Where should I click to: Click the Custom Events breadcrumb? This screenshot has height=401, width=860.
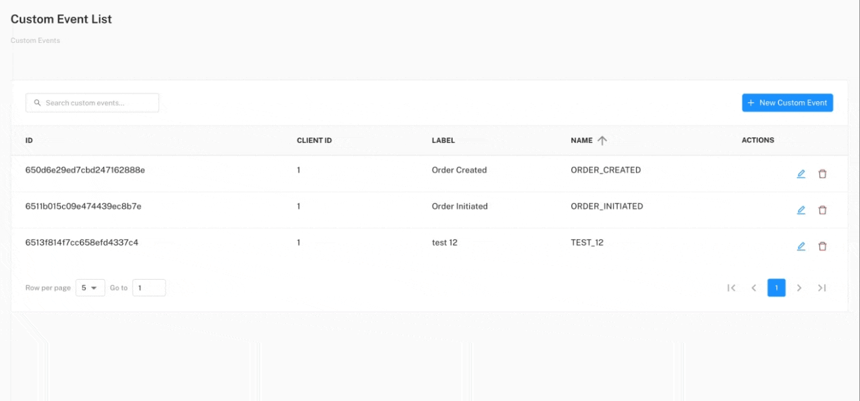pyautogui.click(x=35, y=40)
